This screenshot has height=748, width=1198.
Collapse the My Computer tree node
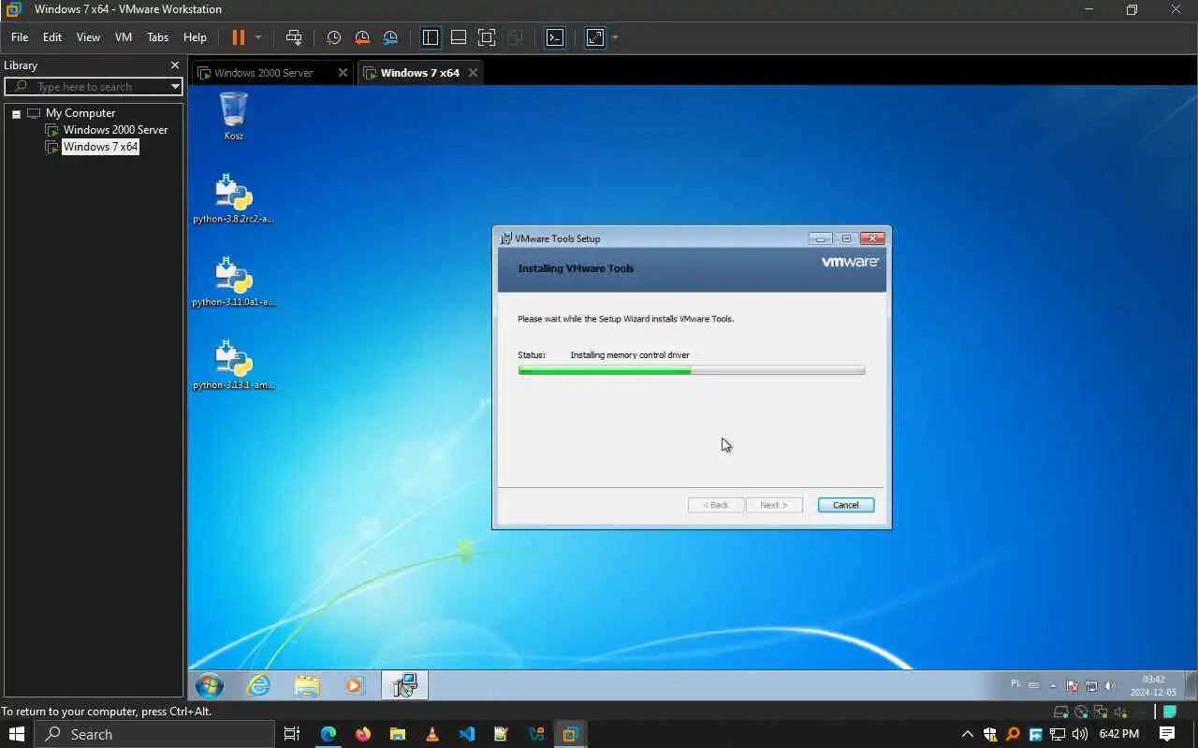click(16, 113)
